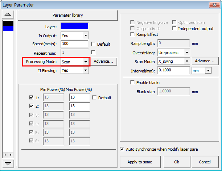Viewport: 222px width, 171px height.
Task: Expand the Scan Mode dropdown
Action: click(187, 61)
